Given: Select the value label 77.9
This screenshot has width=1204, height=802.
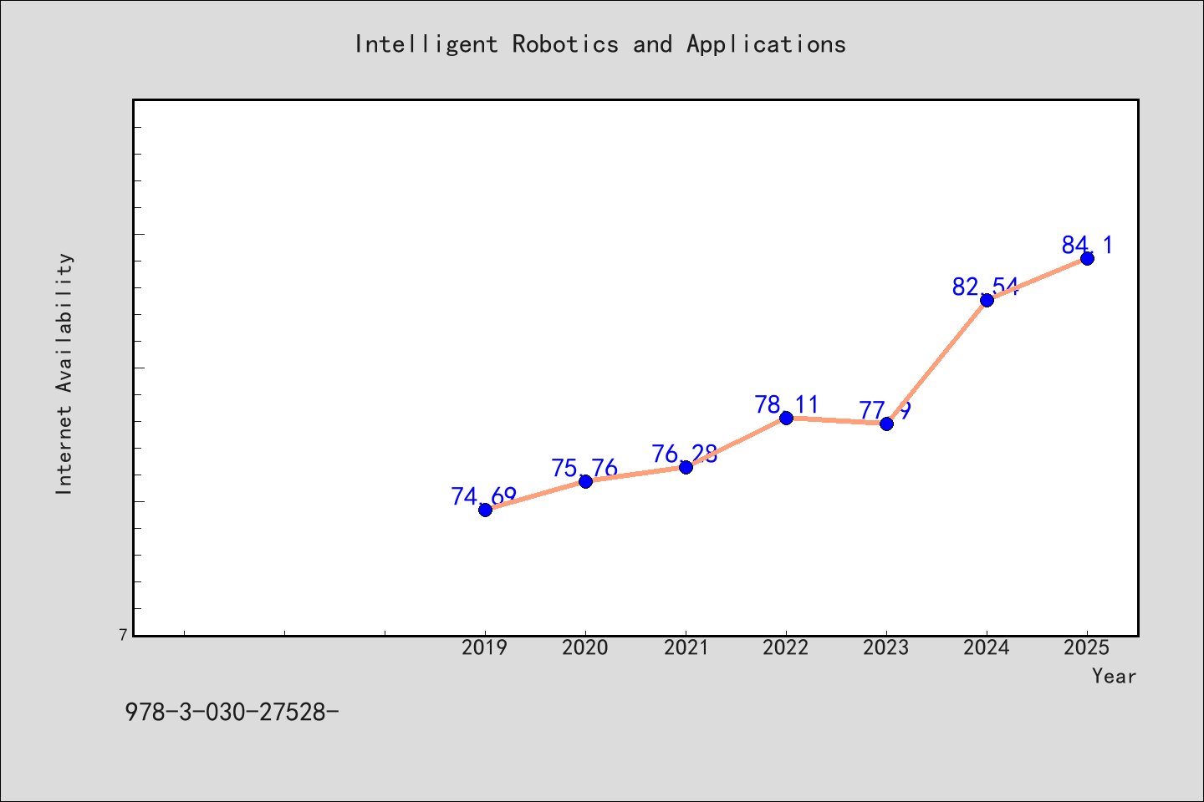Looking at the screenshot, I should click(885, 410).
